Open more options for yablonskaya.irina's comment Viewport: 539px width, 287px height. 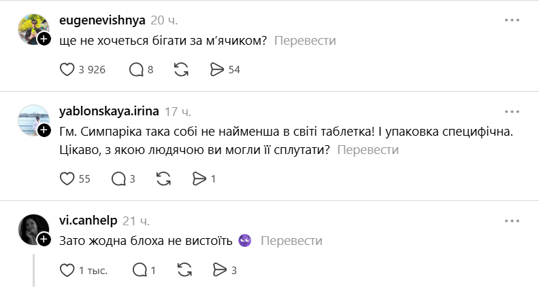512,111
